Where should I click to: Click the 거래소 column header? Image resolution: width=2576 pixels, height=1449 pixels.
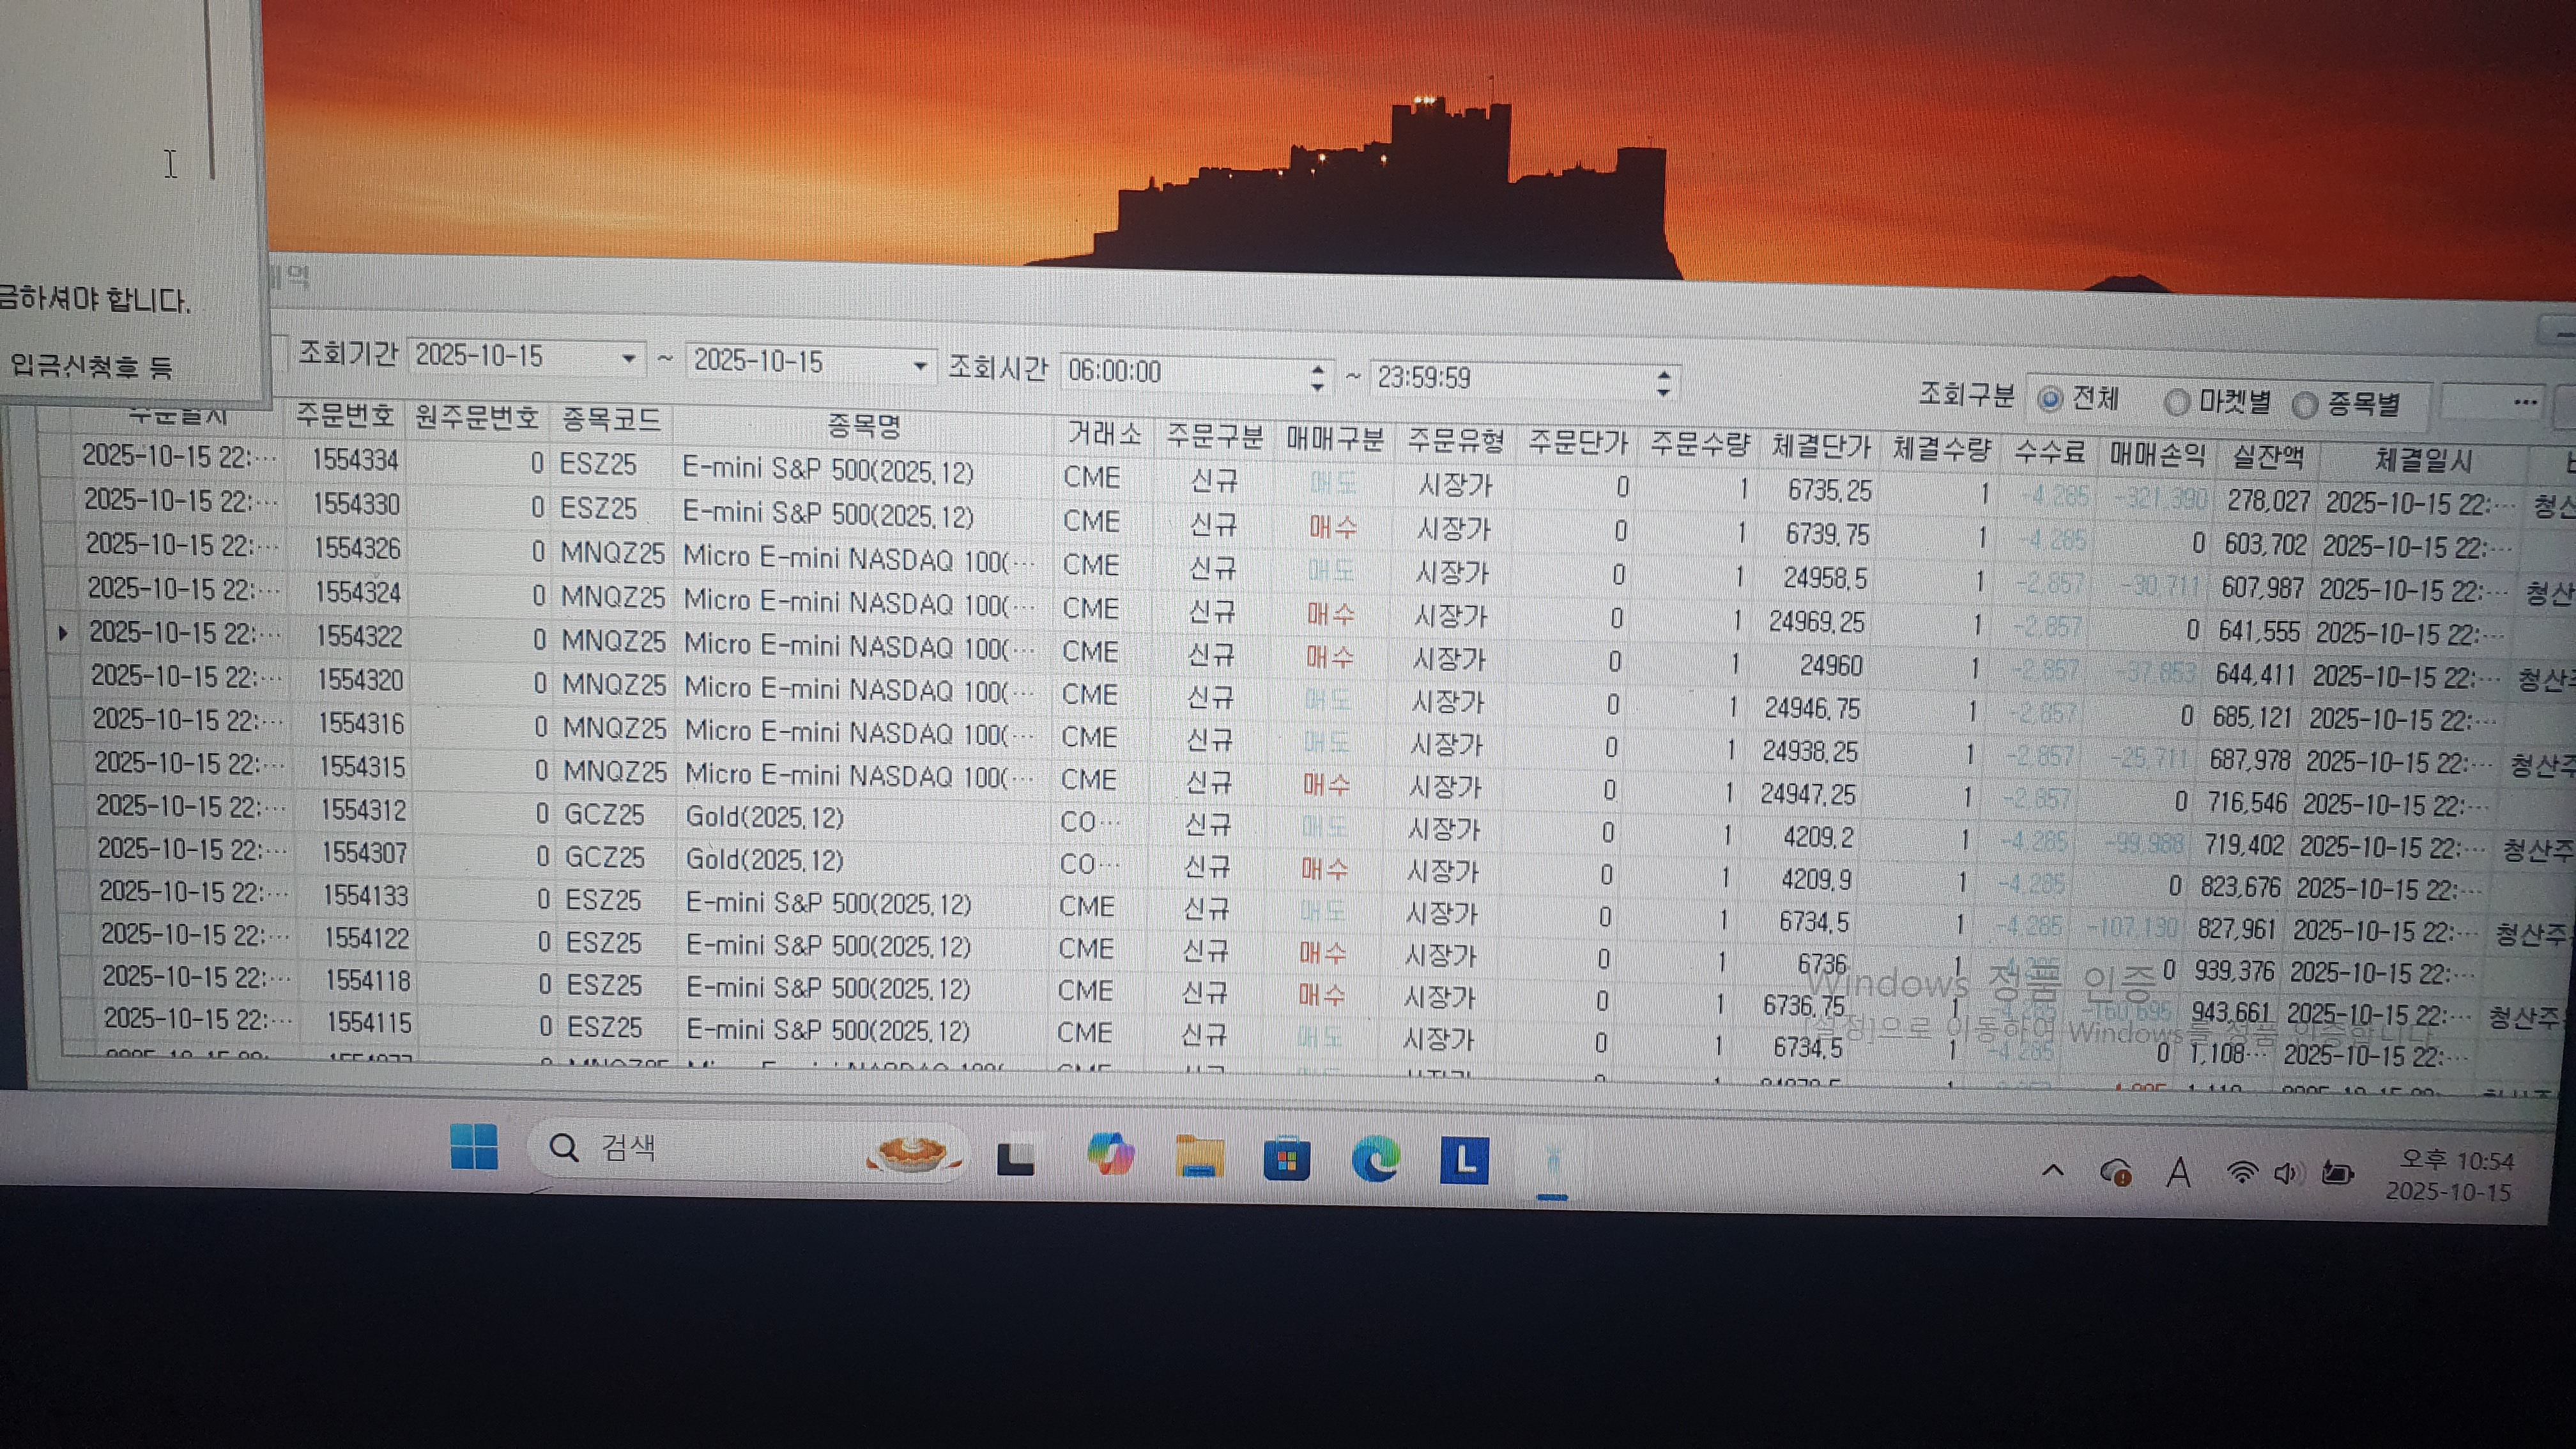pos(1104,433)
